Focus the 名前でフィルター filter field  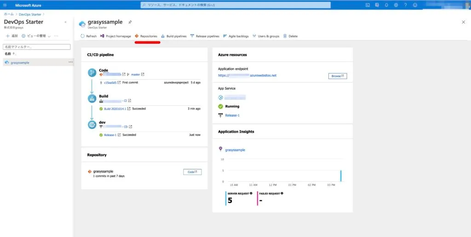(x=36, y=47)
